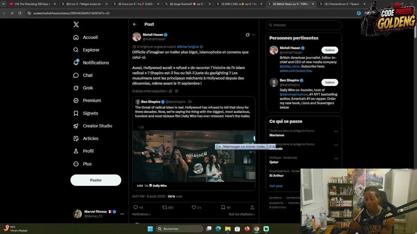Open Microsoft Store from the taskbar
417x234 pixels.
coord(237,229)
